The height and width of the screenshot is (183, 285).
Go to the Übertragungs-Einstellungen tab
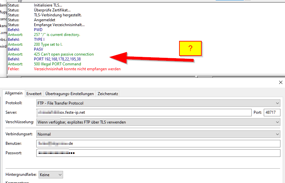pyautogui.click(x=70, y=94)
